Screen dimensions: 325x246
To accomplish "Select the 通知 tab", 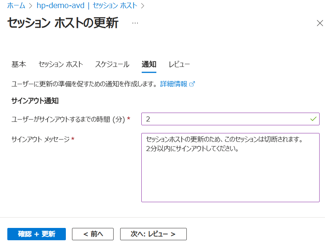I will point(149,64).
